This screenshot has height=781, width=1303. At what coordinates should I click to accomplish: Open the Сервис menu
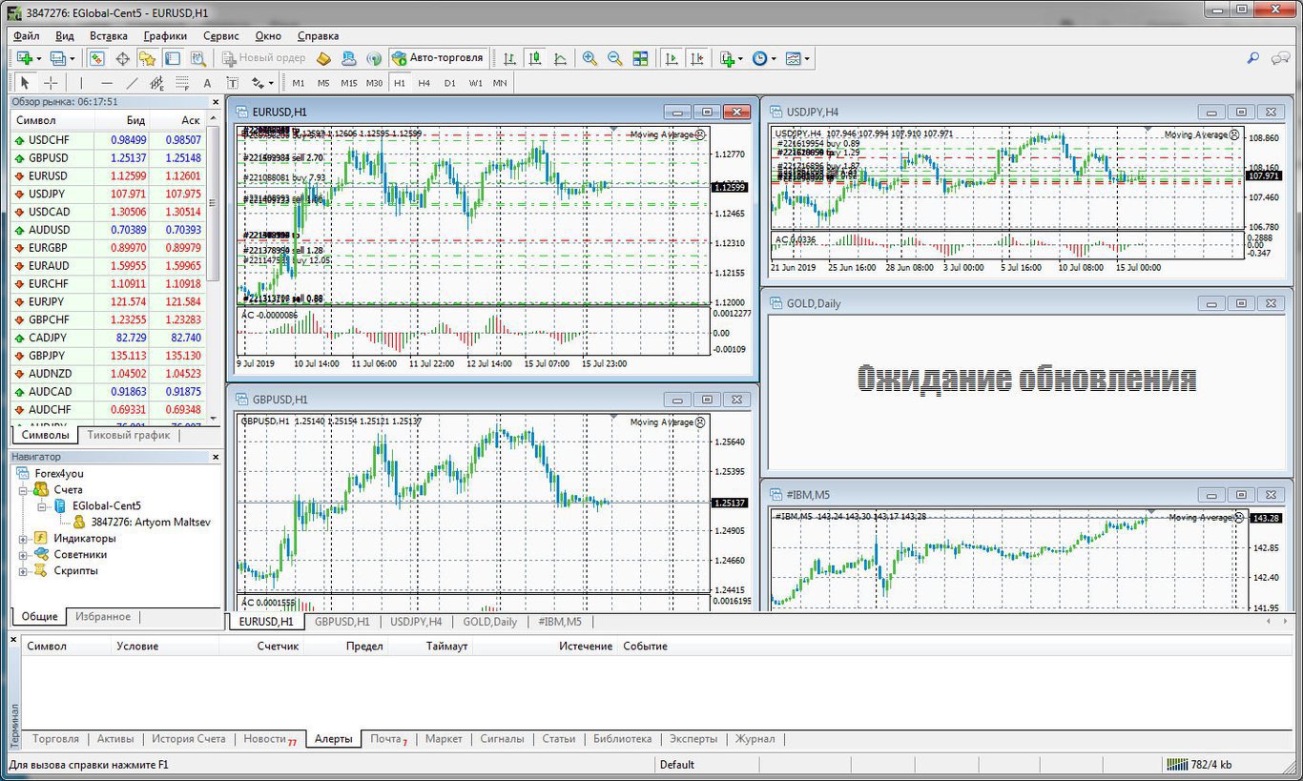[220, 35]
